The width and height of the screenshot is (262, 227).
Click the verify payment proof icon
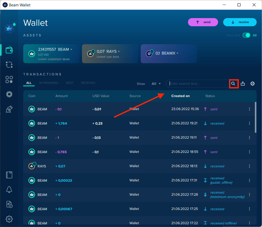point(253,84)
